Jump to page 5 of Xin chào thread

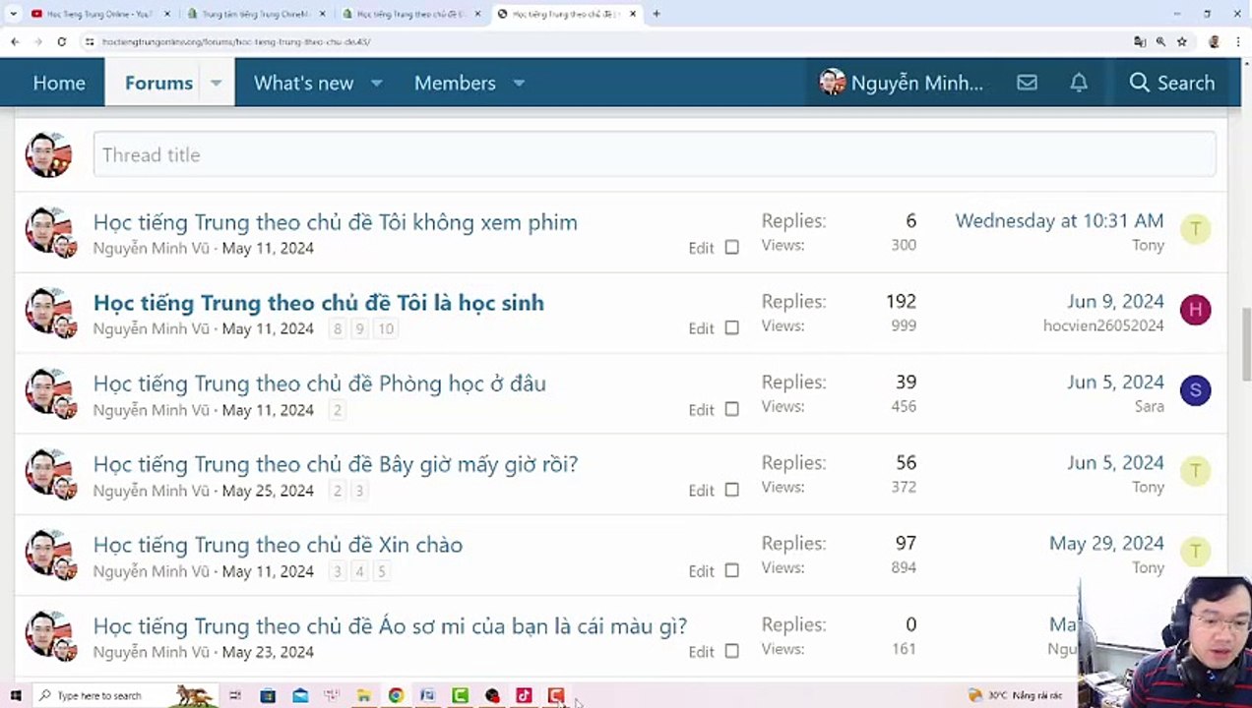pyautogui.click(x=382, y=571)
